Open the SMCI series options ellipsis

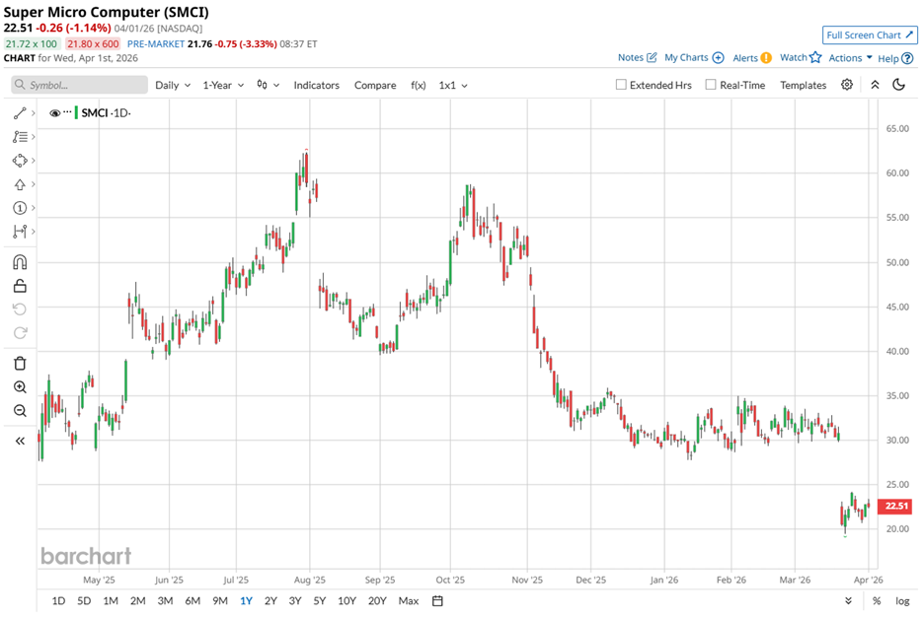68,113
